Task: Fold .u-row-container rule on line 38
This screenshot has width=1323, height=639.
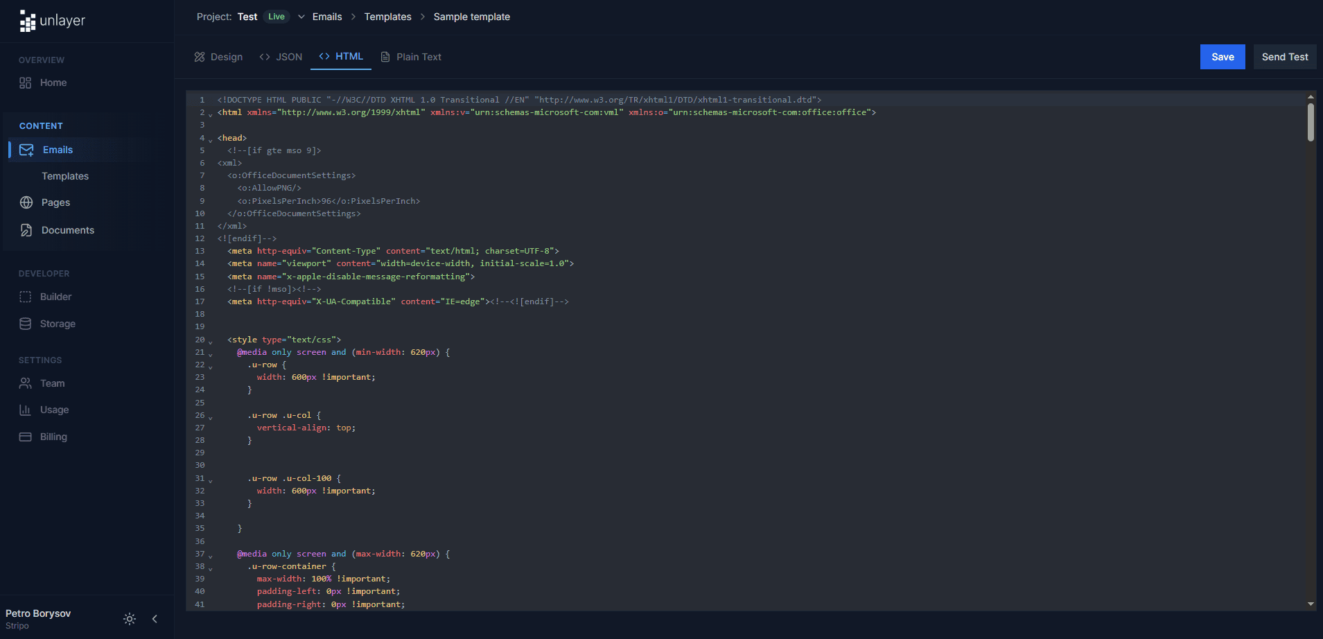Action: pos(211,568)
